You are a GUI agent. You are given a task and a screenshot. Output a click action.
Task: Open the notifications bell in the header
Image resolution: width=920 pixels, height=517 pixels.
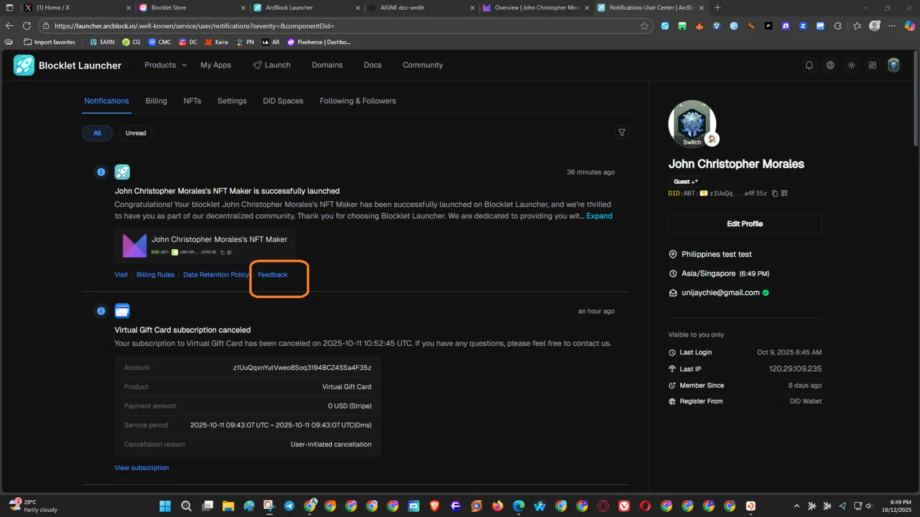point(809,65)
